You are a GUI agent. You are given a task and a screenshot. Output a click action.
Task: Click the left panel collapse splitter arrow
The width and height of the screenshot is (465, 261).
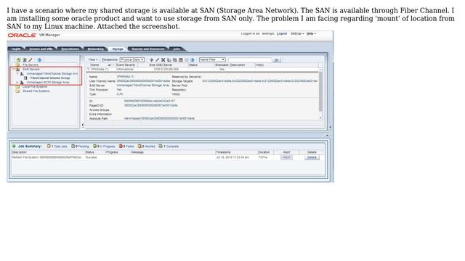(x=82, y=125)
